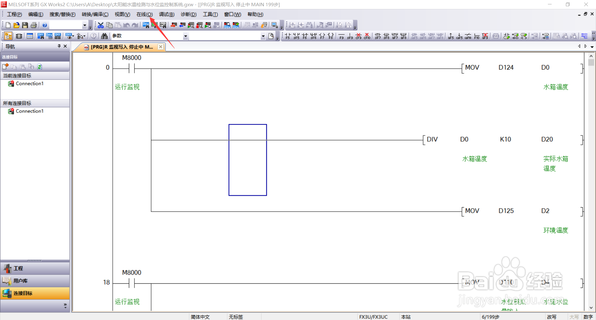Insert falling pulse contact (sF8)

pyautogui.click(x=386, y=36)
